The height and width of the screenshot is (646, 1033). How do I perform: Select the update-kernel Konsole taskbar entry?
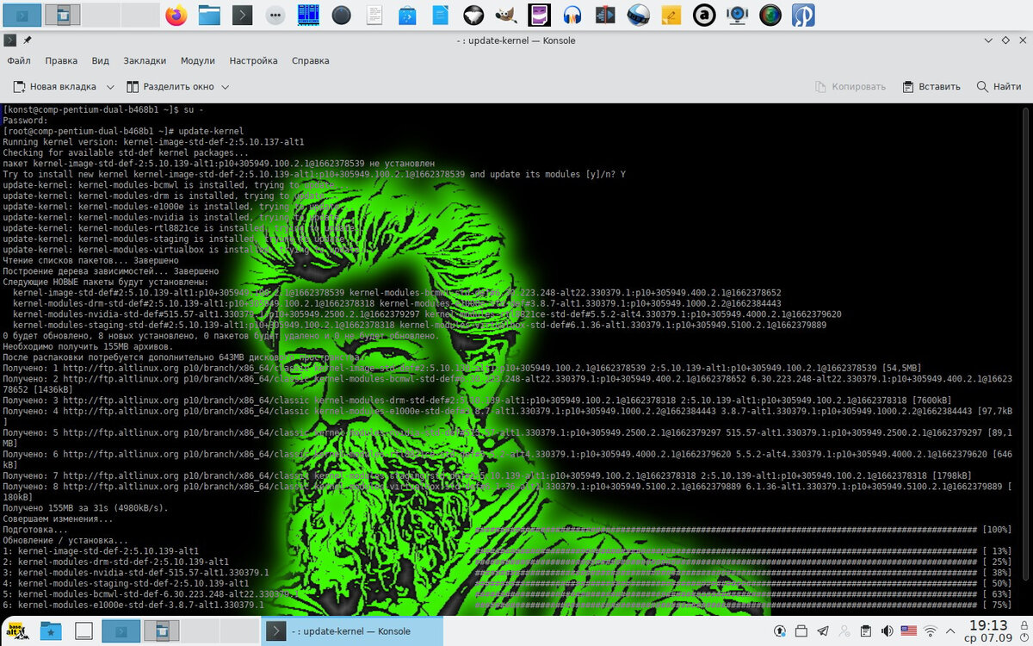pos(352,631)
